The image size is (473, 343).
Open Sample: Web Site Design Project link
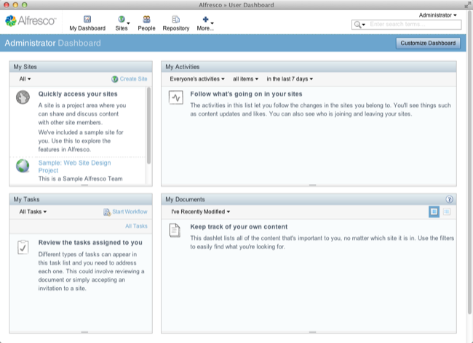click(x=74, y=166)
